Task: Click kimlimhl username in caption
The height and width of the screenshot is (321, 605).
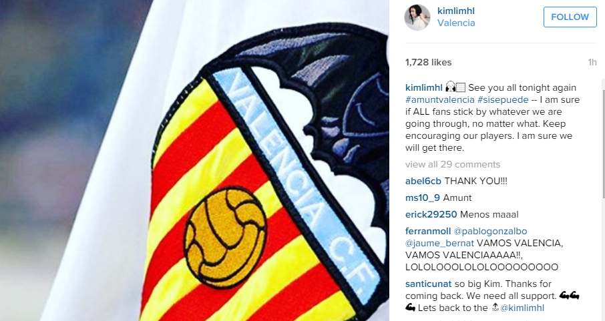Action: [x=423, y=88]
